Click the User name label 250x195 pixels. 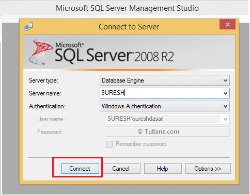click(x=51, y=119)
